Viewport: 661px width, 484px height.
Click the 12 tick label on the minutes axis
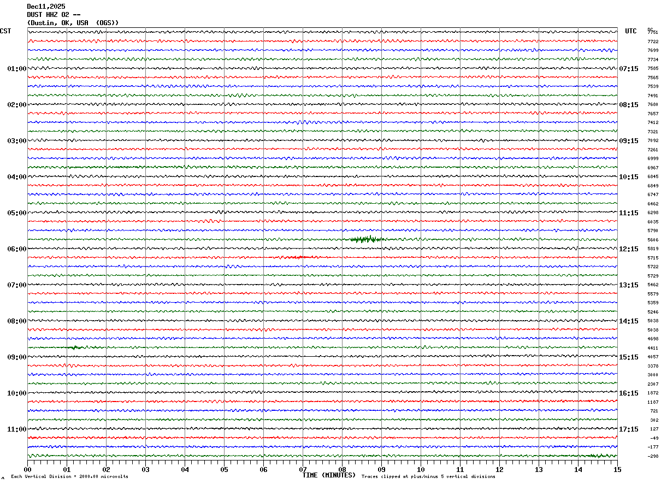tap(499, 469)
